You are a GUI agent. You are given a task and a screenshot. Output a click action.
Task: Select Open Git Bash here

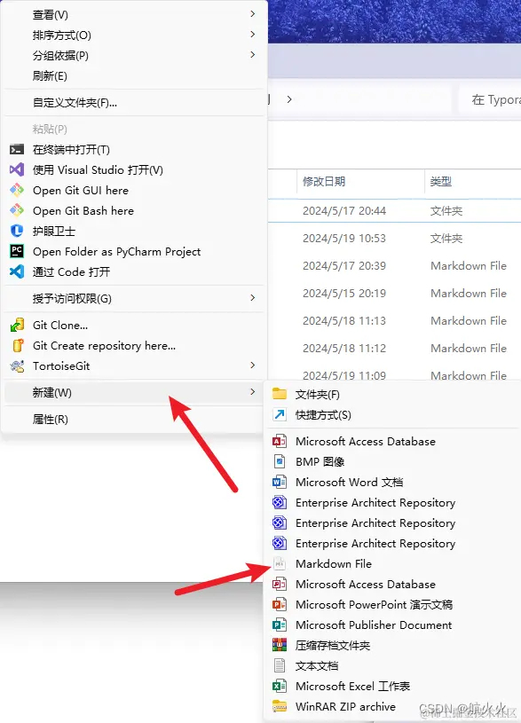point(134,211)
